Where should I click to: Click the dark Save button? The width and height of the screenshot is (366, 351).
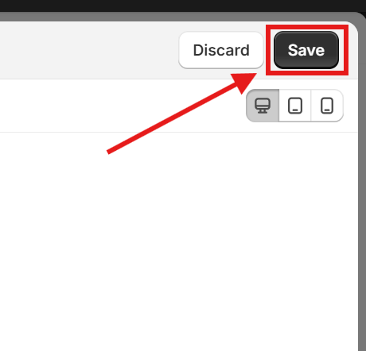[x=306, y=50]
